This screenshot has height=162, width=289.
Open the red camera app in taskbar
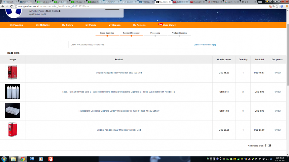pos(51,159)
